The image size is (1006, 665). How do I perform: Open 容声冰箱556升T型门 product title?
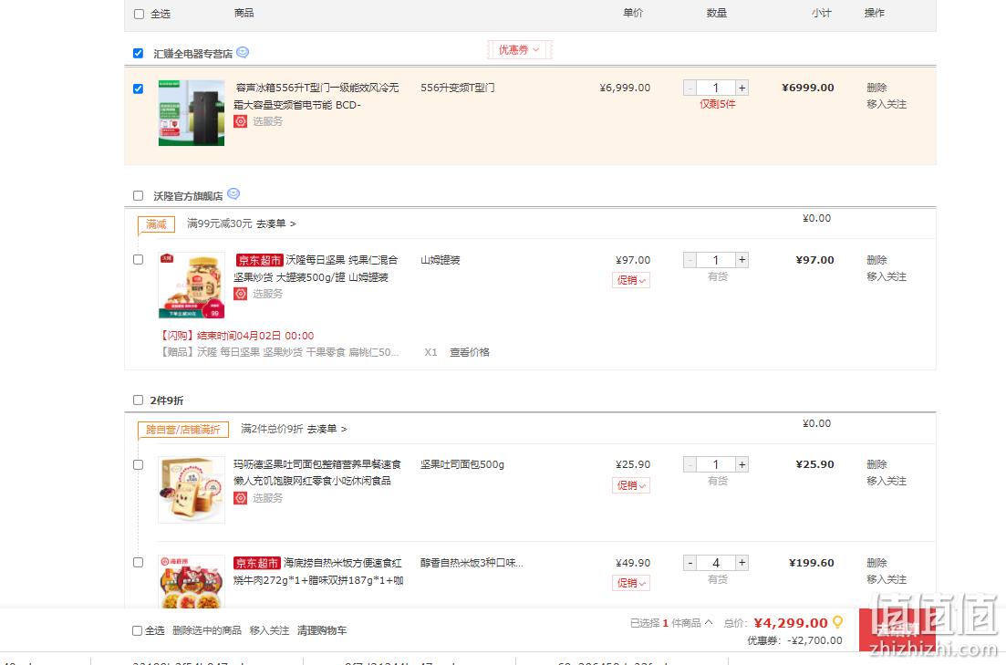pos(316,97)
